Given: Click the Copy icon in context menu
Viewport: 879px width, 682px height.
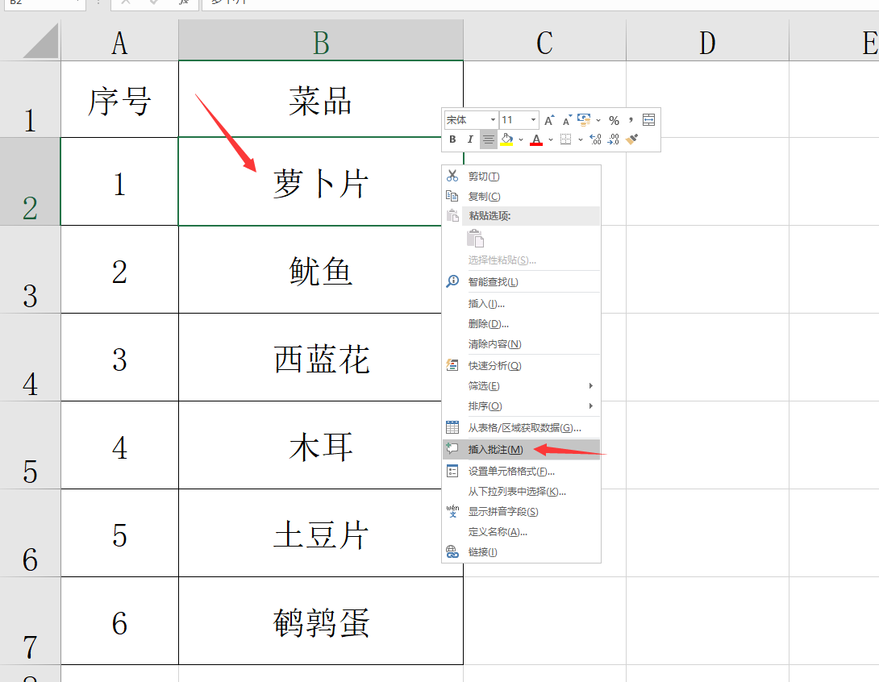Looking at the screenshot, I should (x=452, y=195).
